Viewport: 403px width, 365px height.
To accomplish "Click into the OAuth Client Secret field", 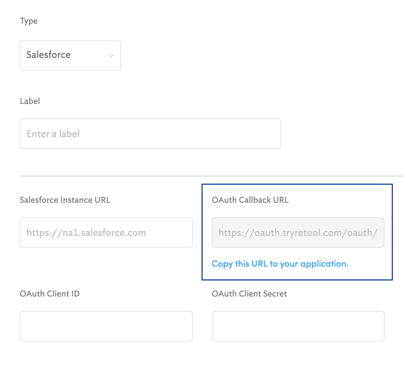I will [298, 326].
